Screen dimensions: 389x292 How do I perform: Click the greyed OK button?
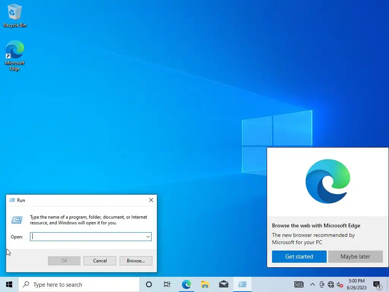pyautogui.click(x=64, y=261)
